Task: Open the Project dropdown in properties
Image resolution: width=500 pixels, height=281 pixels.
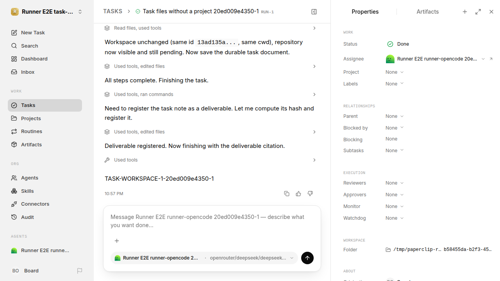Action: (x=395, y=72)
